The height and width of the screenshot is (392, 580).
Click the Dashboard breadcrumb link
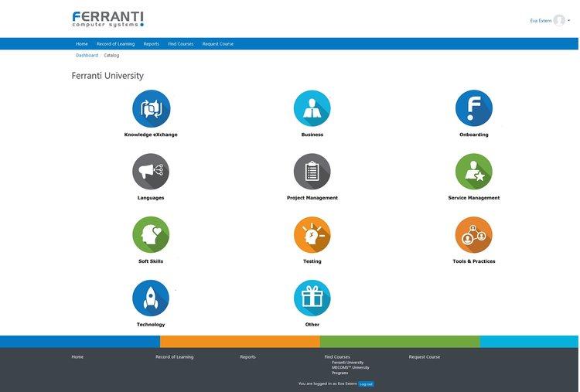(x=87, y=55)
